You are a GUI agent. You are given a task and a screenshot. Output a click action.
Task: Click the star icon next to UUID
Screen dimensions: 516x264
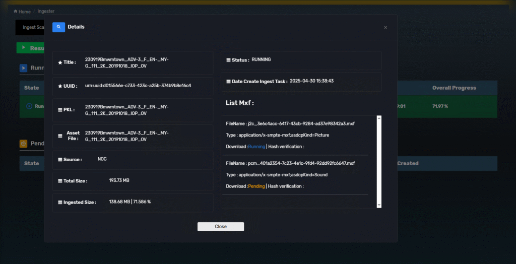coord(60,86)
